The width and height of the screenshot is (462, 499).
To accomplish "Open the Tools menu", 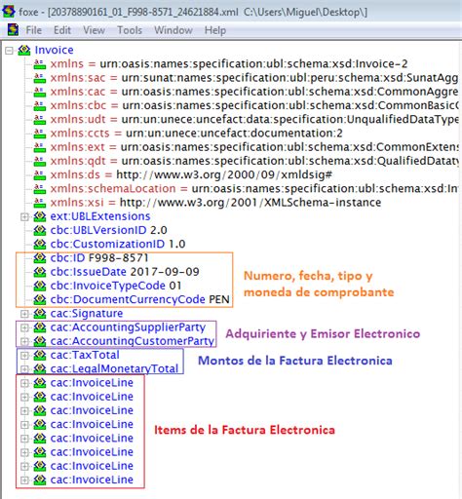I will (130, 30).
